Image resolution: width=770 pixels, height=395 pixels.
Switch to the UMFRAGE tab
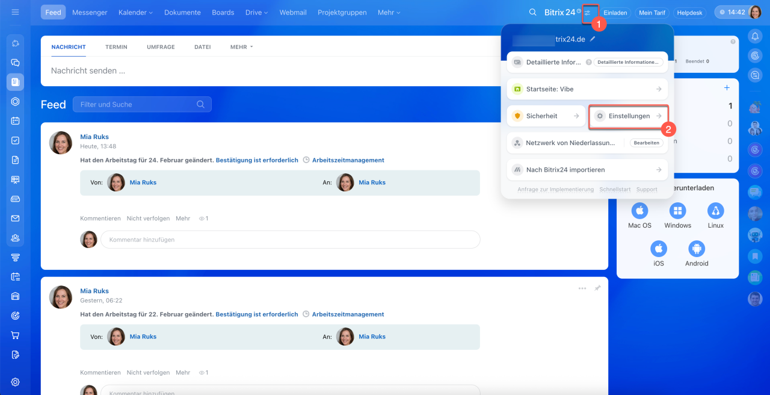click(x=161, y=47)
